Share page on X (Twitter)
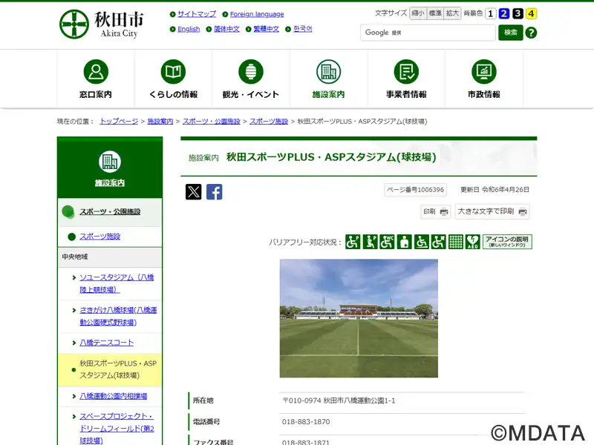 pos(194,192)
